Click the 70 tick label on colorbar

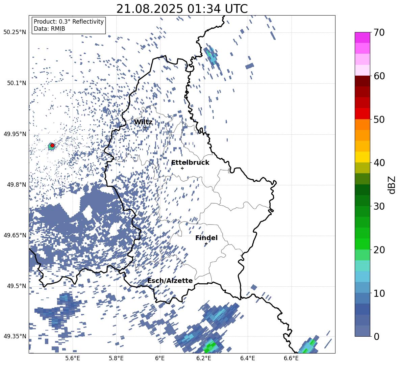click(379, 33)
